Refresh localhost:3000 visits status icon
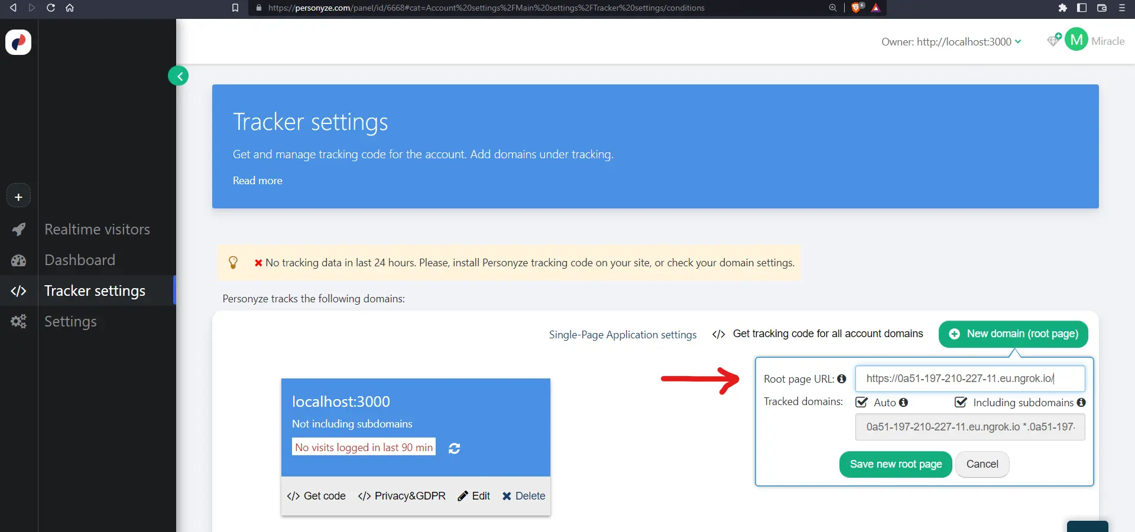 point(454,448)
